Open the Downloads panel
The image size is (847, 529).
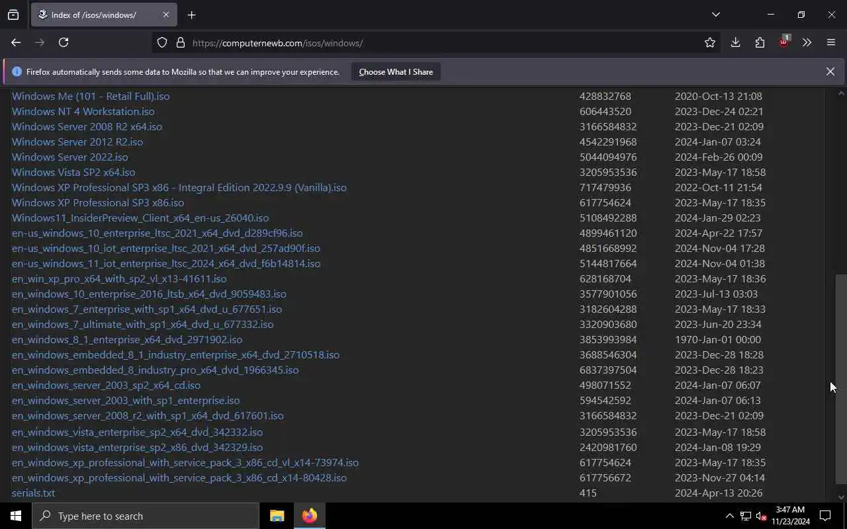[735, 42]
